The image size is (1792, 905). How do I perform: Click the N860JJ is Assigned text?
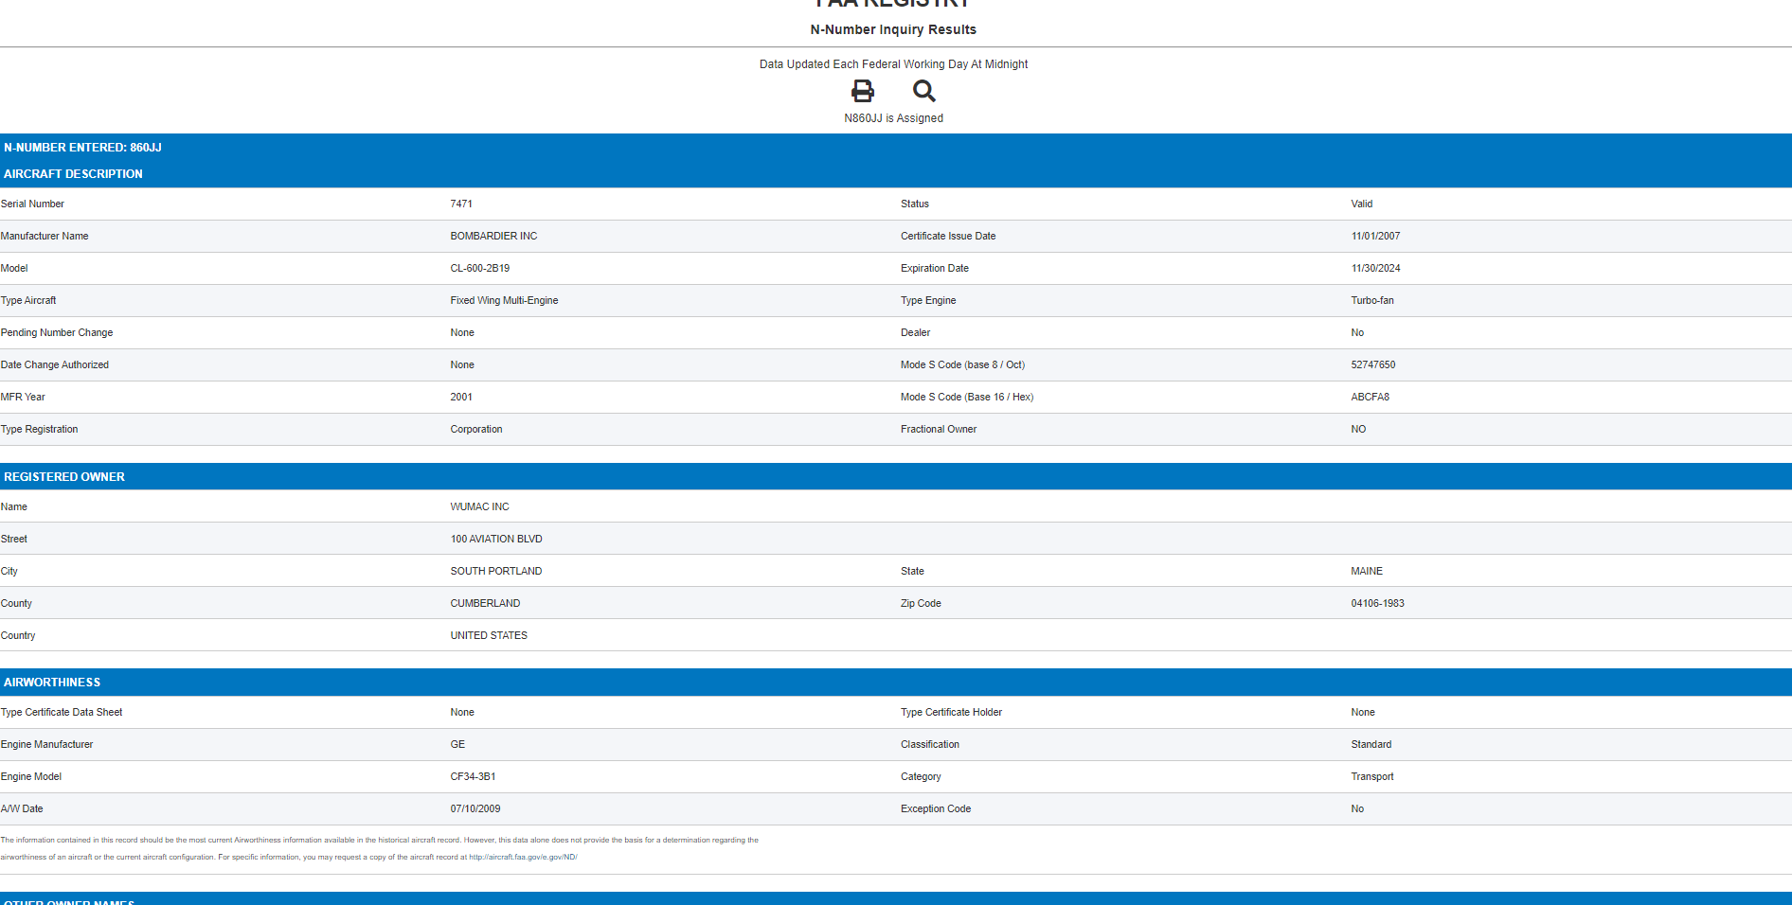(x=893, y=118)
